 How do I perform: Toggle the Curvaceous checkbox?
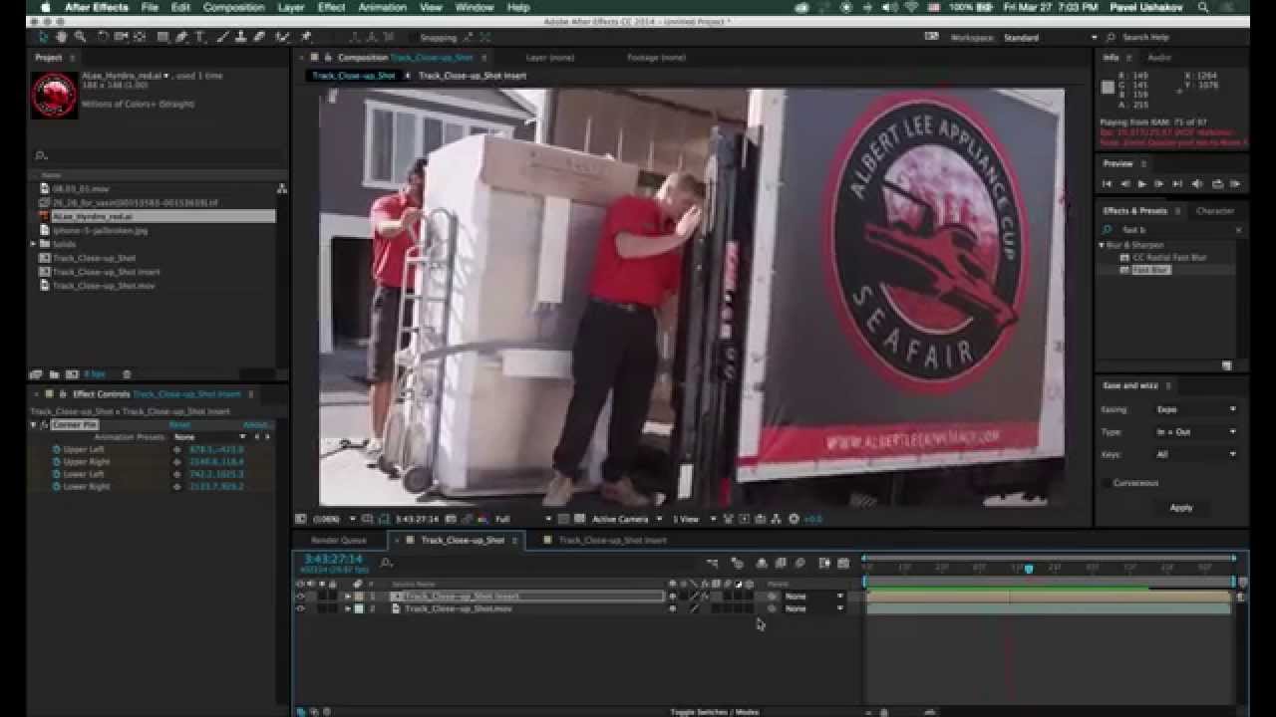[x=1106, y=483]
